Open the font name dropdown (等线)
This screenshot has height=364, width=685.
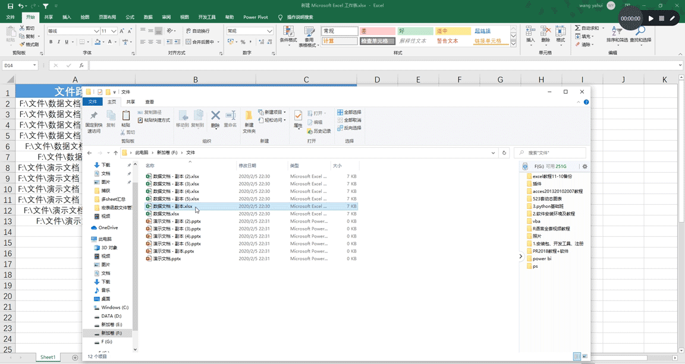point(96,31)
